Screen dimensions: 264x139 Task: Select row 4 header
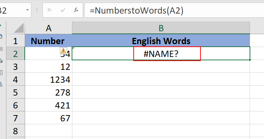16,79
